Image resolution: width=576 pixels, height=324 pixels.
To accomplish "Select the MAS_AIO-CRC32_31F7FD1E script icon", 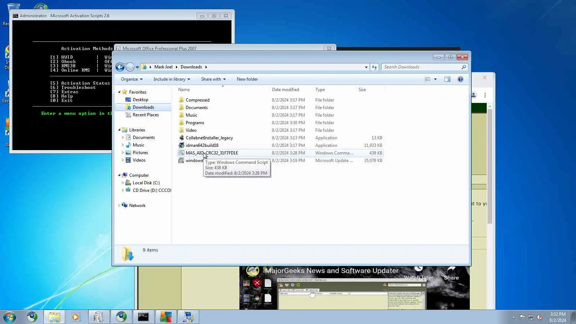I will [x=181, y=153].
